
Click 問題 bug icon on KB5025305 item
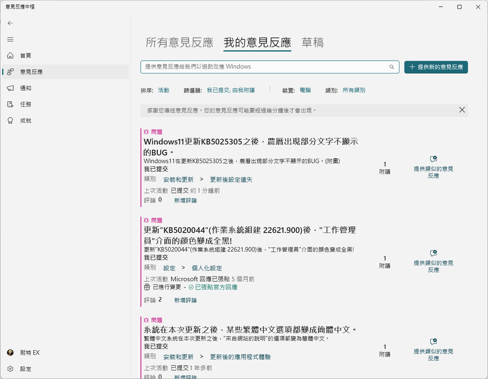tap(146, 132)
